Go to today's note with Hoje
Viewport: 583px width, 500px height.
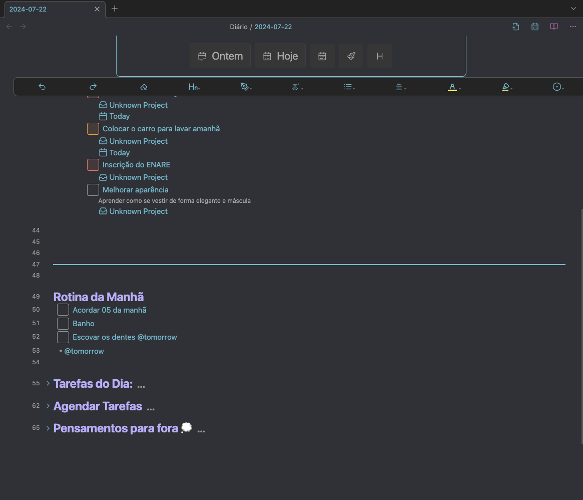[280, 56]
